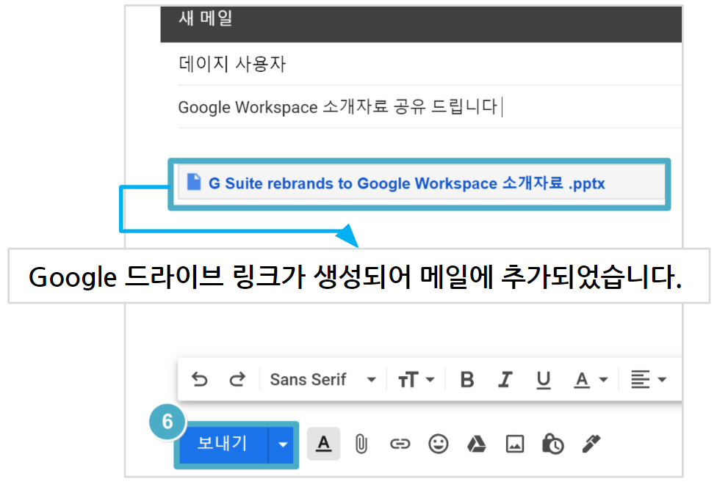This screenshot has width=717, height=487.
Task: Click the subject line field
Action: pyautogui.click(x=429, y=107)
